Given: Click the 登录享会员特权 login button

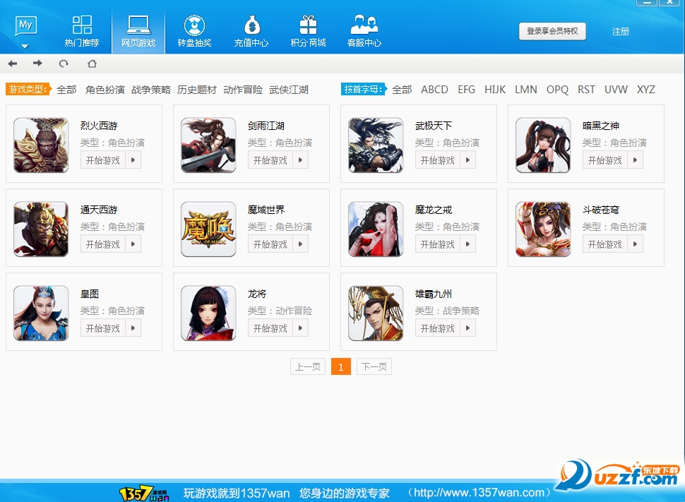Looking at the screenshot, I should [x=552, y=32].
